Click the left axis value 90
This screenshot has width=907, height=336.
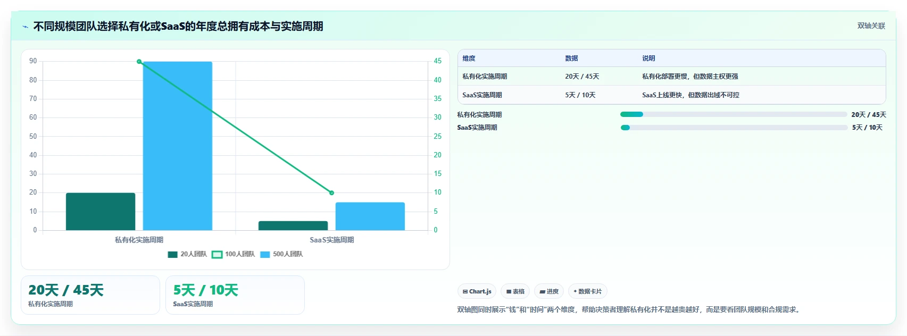[x=33, y=61]
